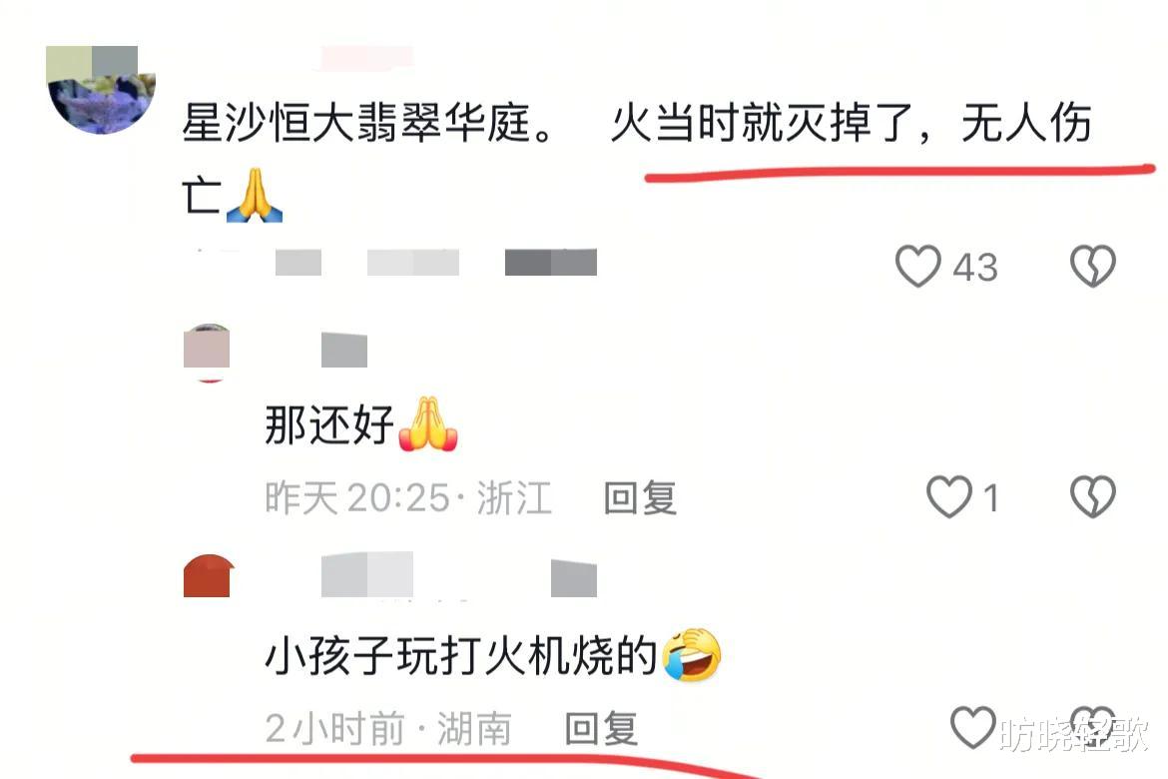
Task: Reply to the 湖南 comment
Action: tap(601, 728)
